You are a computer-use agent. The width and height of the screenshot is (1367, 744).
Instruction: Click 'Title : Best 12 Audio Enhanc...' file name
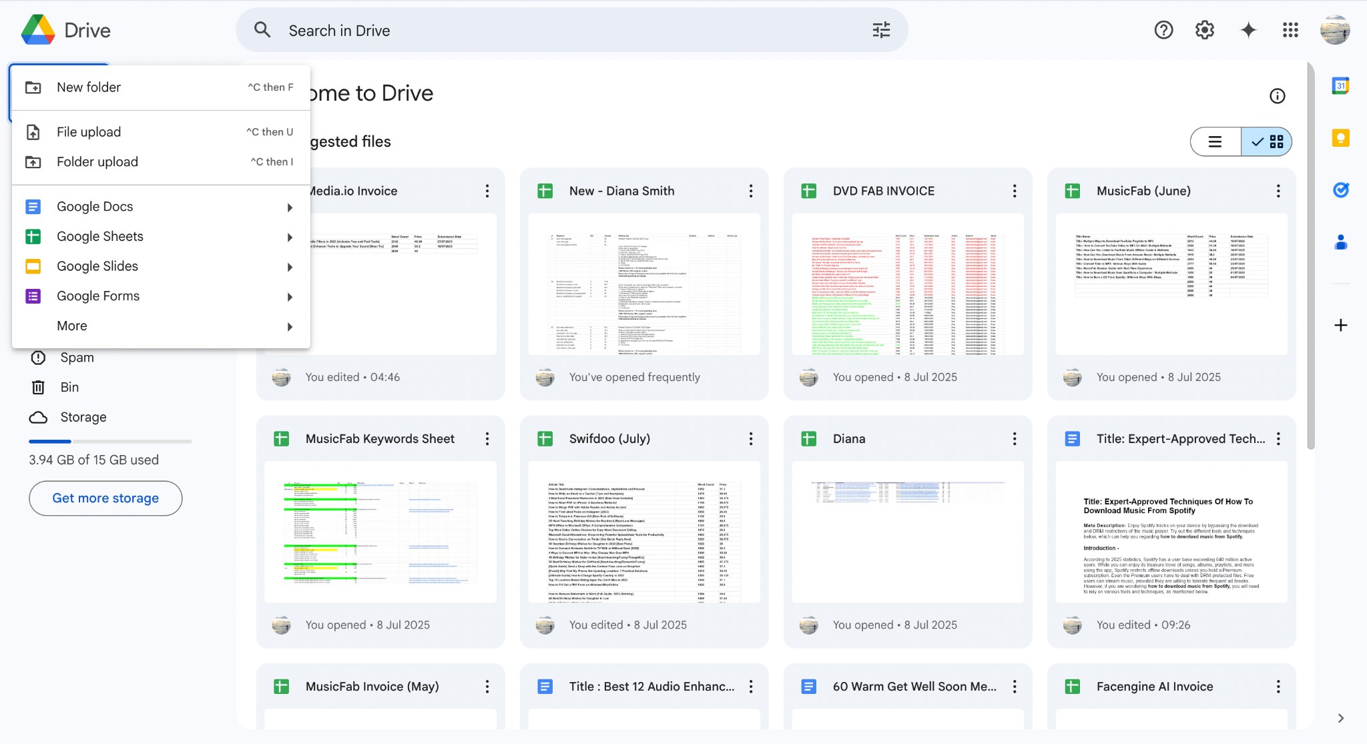(x=651, y=687)
